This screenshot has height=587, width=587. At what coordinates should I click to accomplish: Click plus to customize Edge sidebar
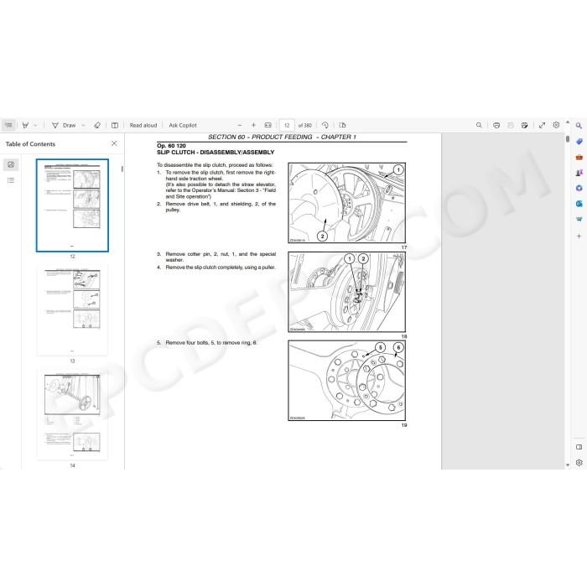(579, 236)
